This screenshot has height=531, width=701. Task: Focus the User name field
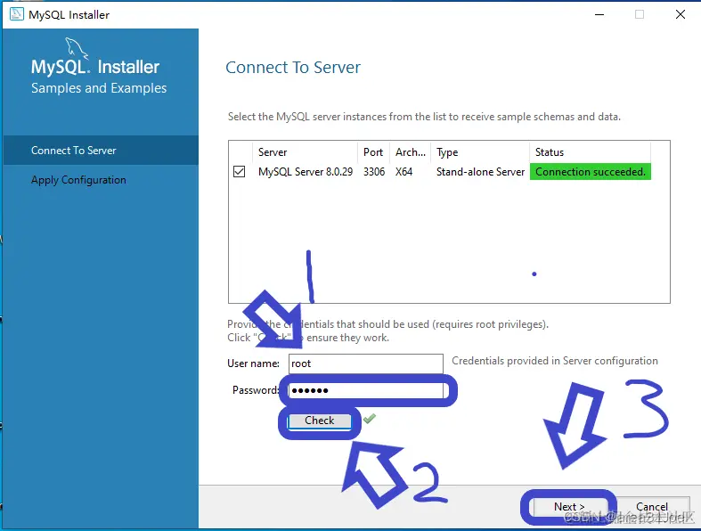point(366,364)
